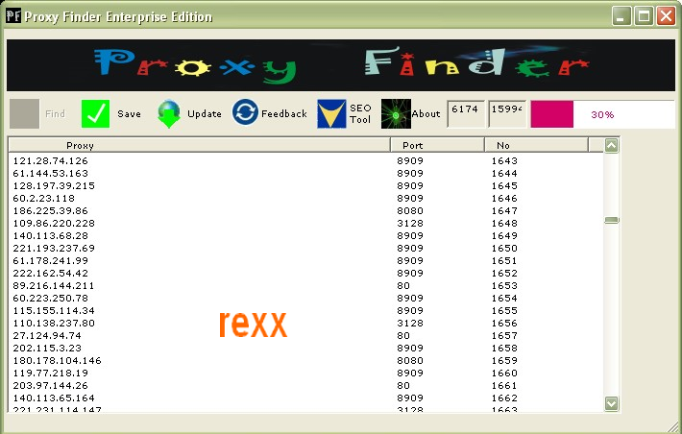
Task: Click port 80 in row 1661
Action: tap(403, 386)
